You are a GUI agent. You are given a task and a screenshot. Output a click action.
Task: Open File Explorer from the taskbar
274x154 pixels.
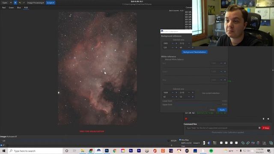83,151
